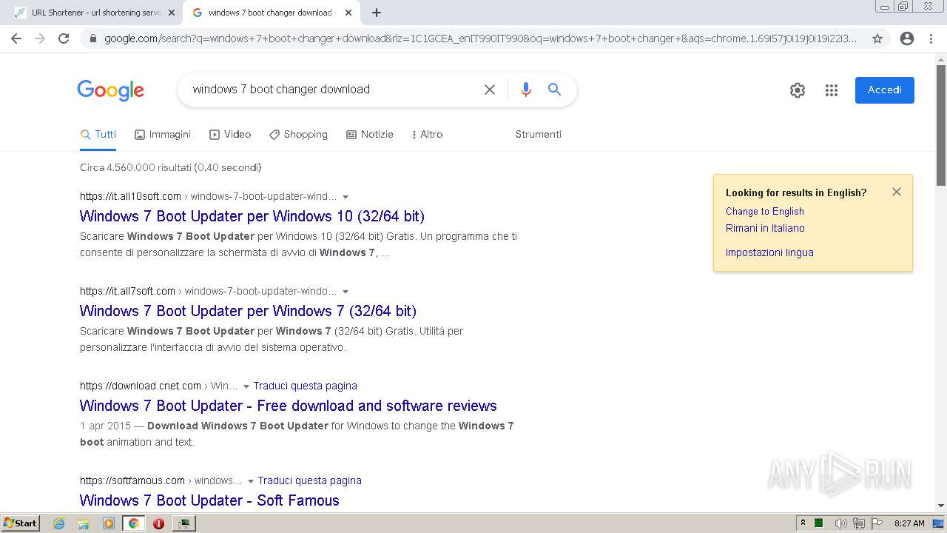Expand options arrow for softfamous.com result
Image resolution: width=947 pixels, height=533 pixels.
[x=251, y=481]
